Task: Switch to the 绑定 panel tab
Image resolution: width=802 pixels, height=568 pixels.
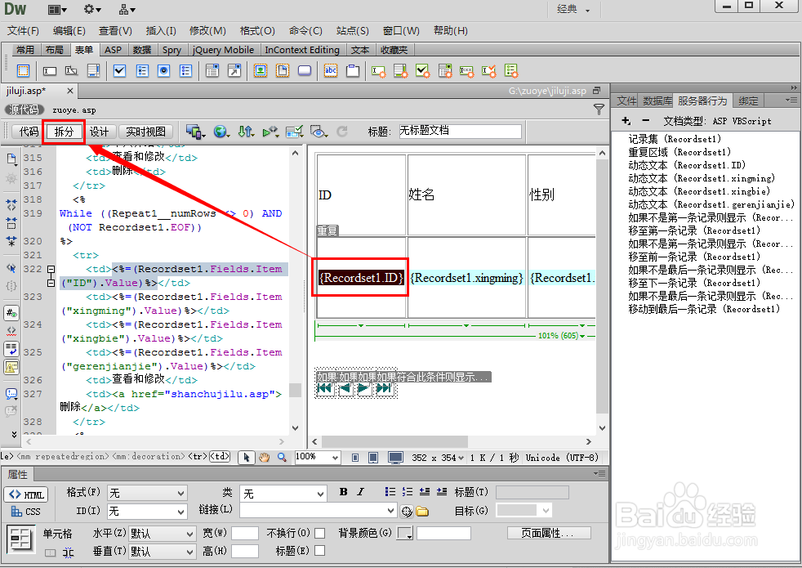Action: 748,101
